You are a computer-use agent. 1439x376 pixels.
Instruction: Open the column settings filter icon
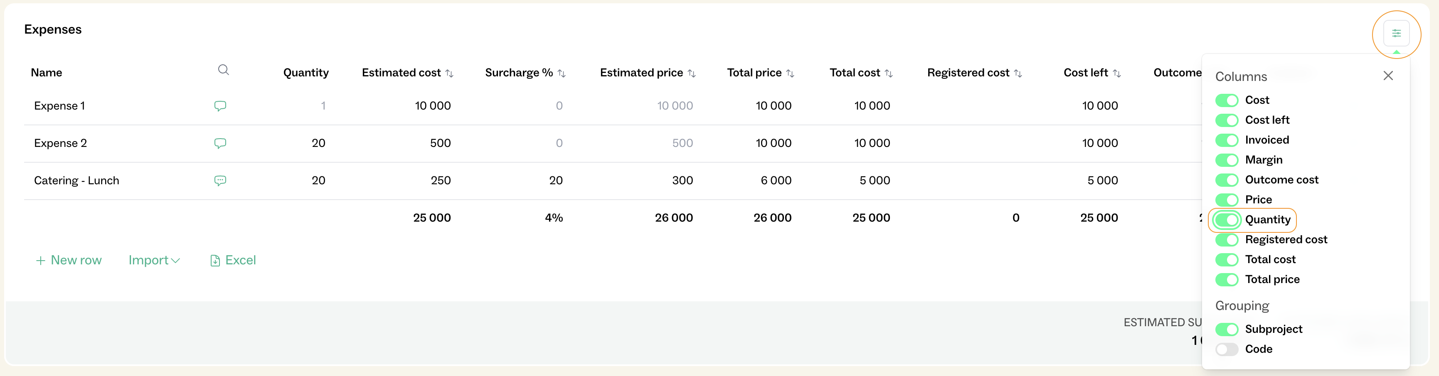(x=1396, y=34)
